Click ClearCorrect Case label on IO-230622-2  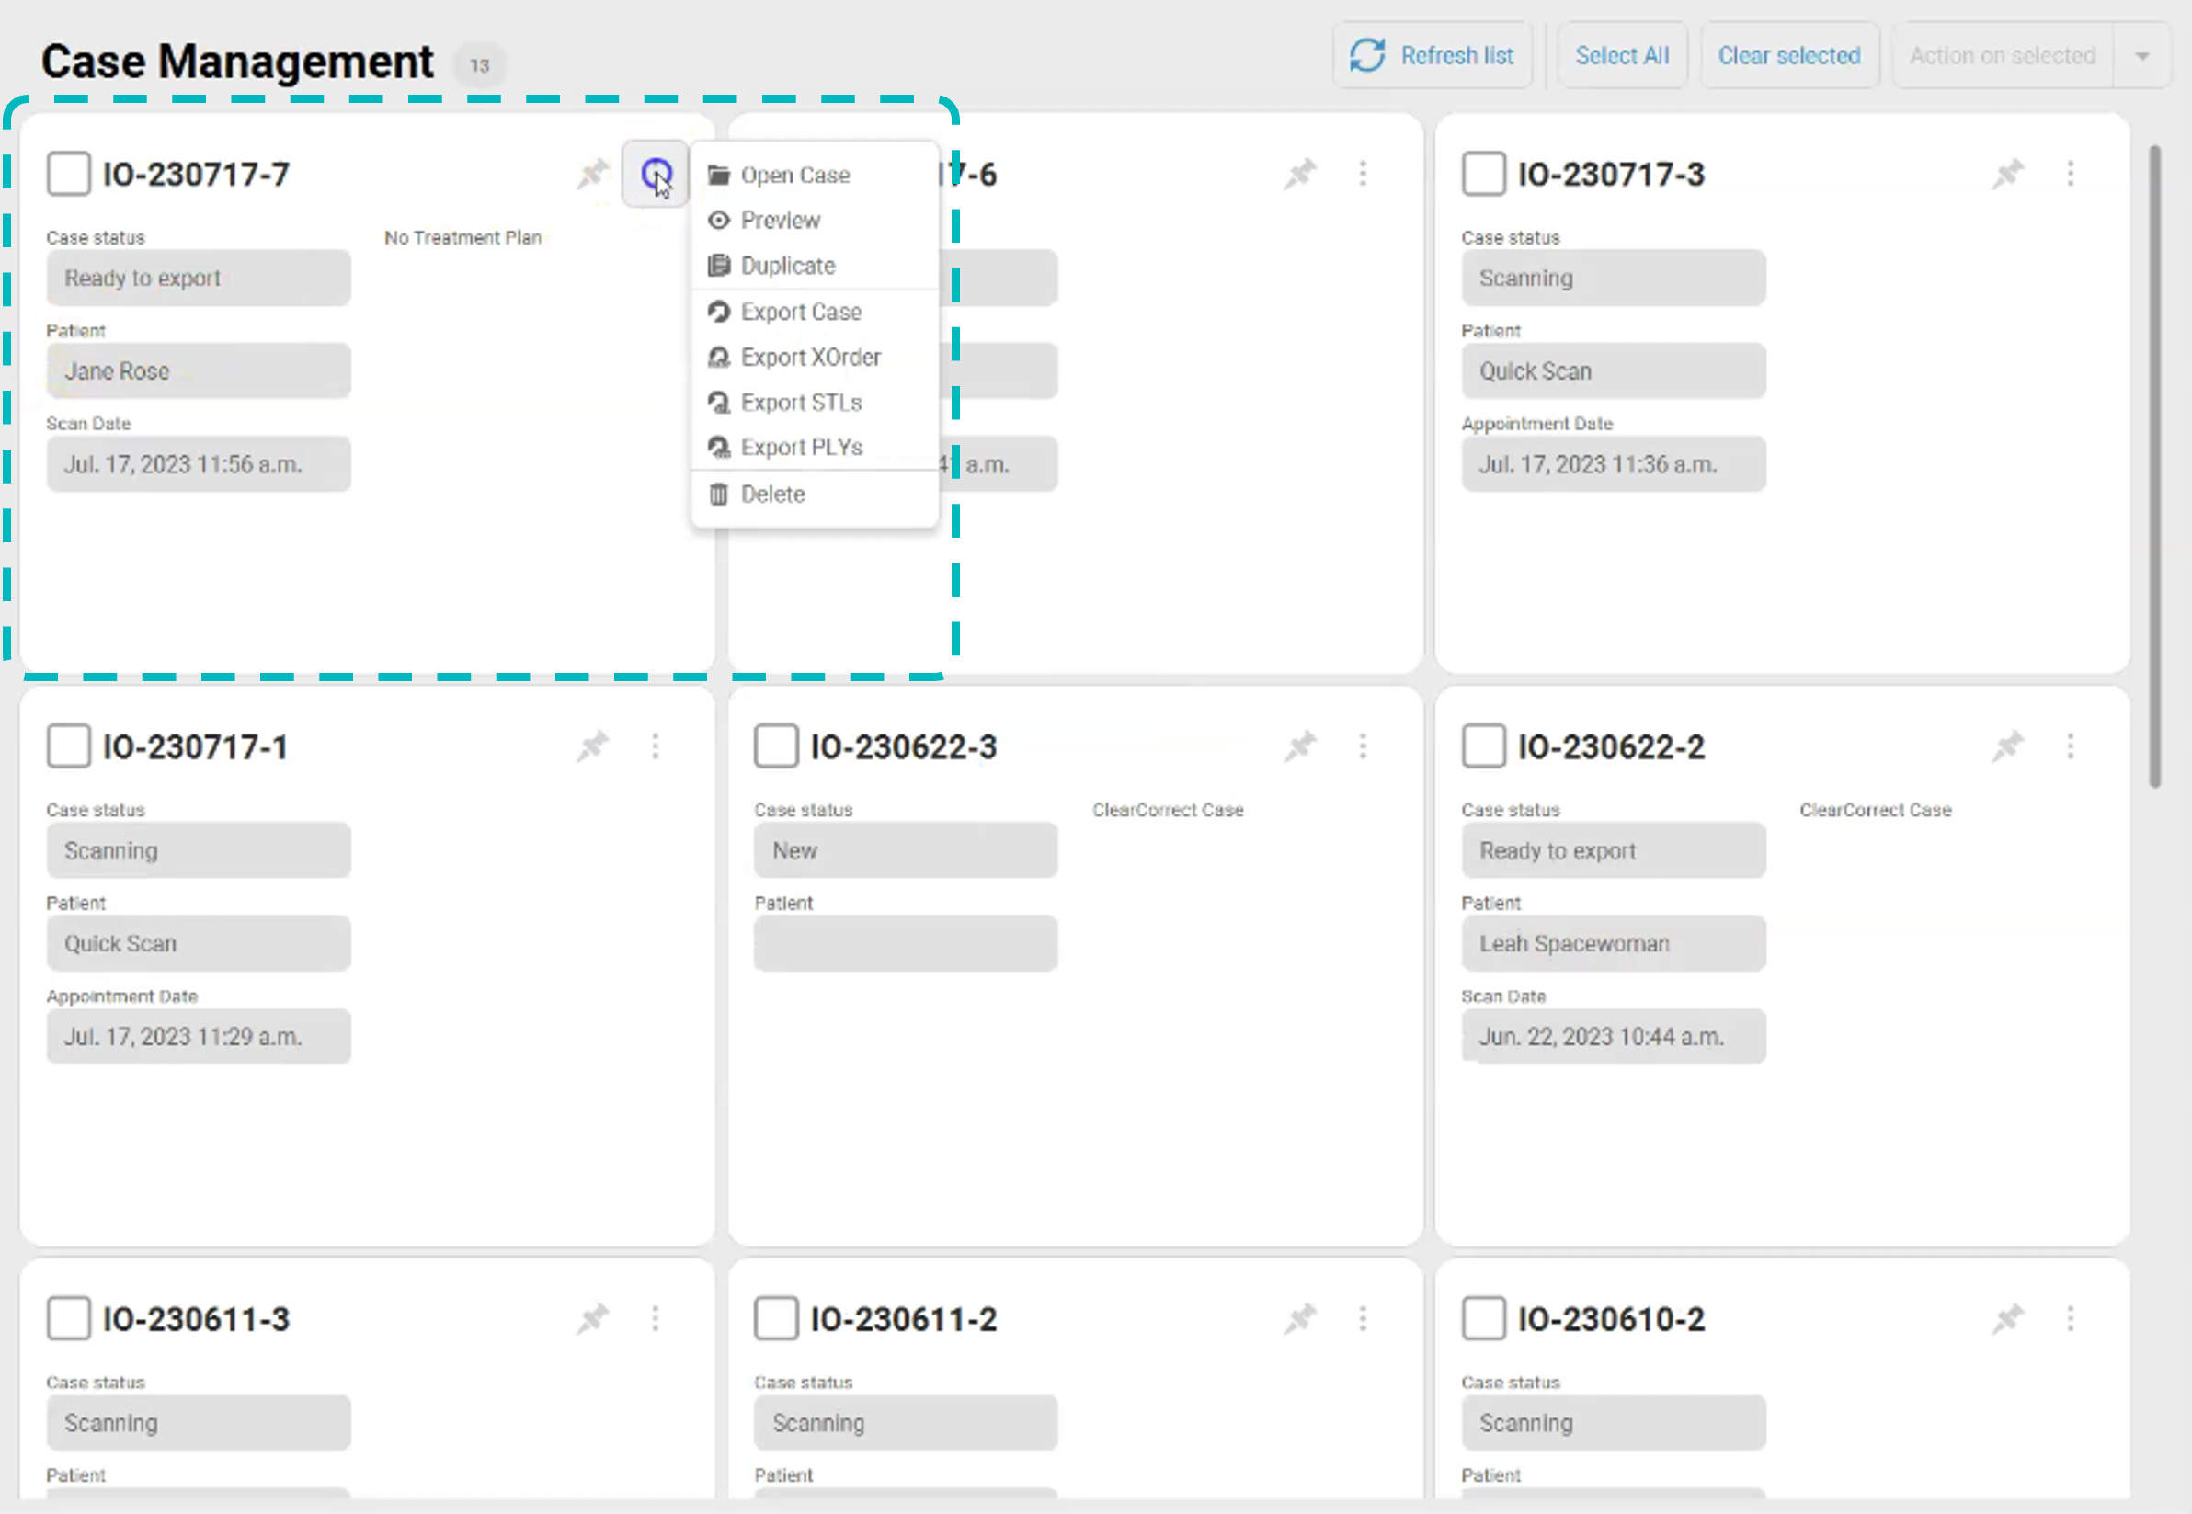(1875, 809)
